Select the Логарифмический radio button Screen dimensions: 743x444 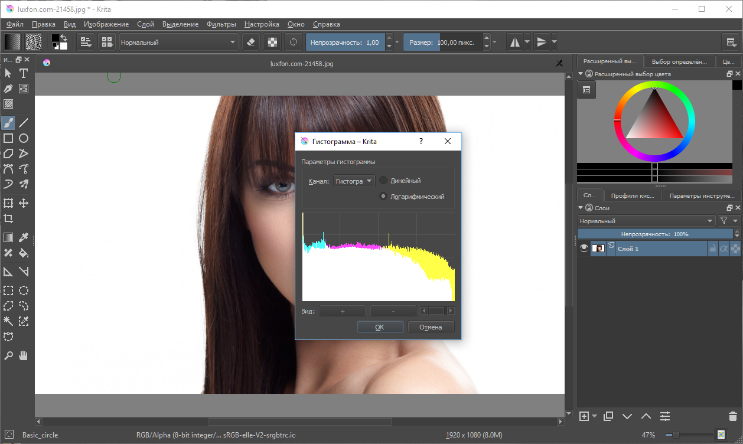pos(384,196)
